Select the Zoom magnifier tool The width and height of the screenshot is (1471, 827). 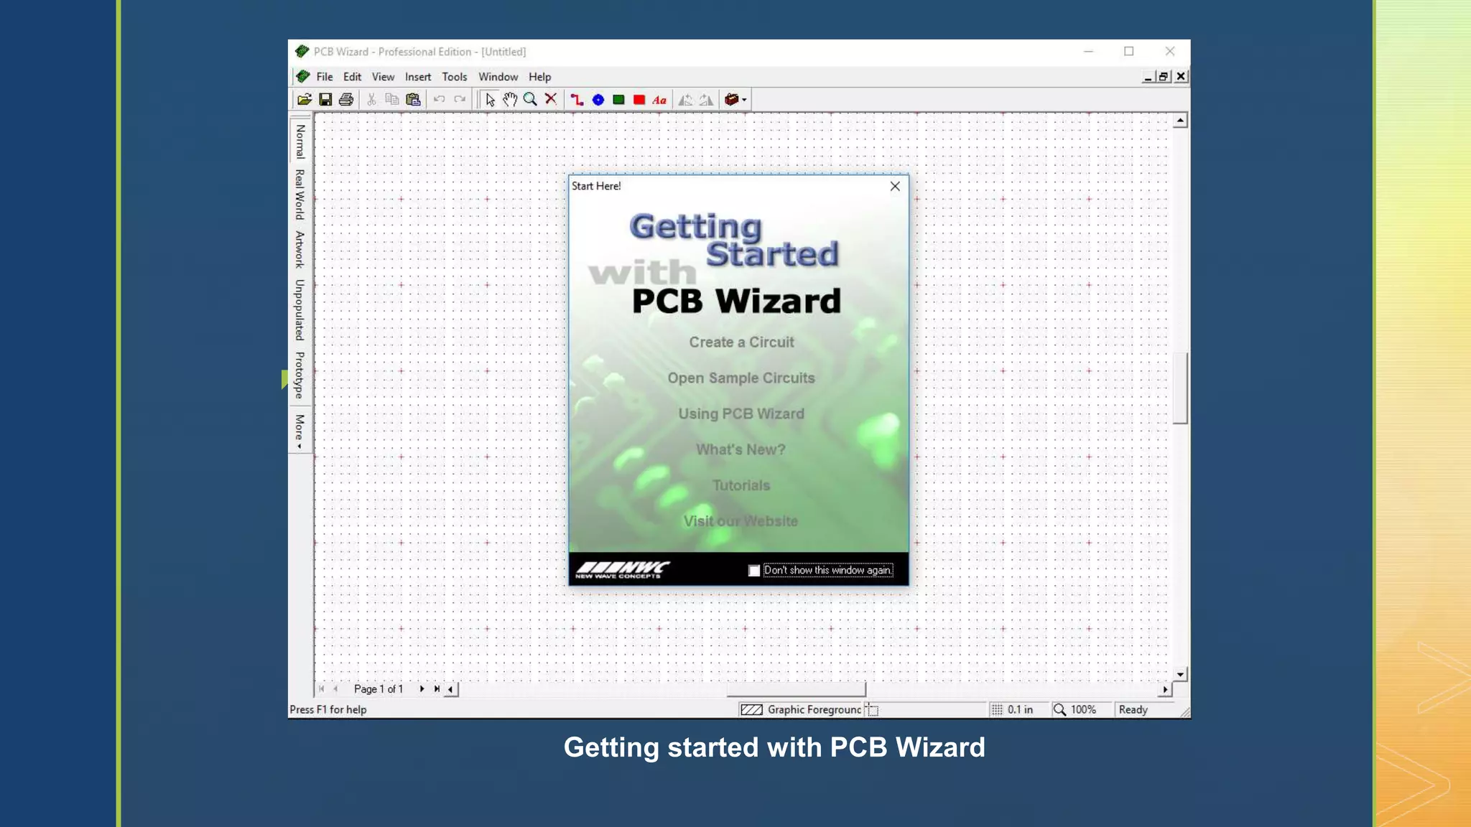tap(530, 100)
